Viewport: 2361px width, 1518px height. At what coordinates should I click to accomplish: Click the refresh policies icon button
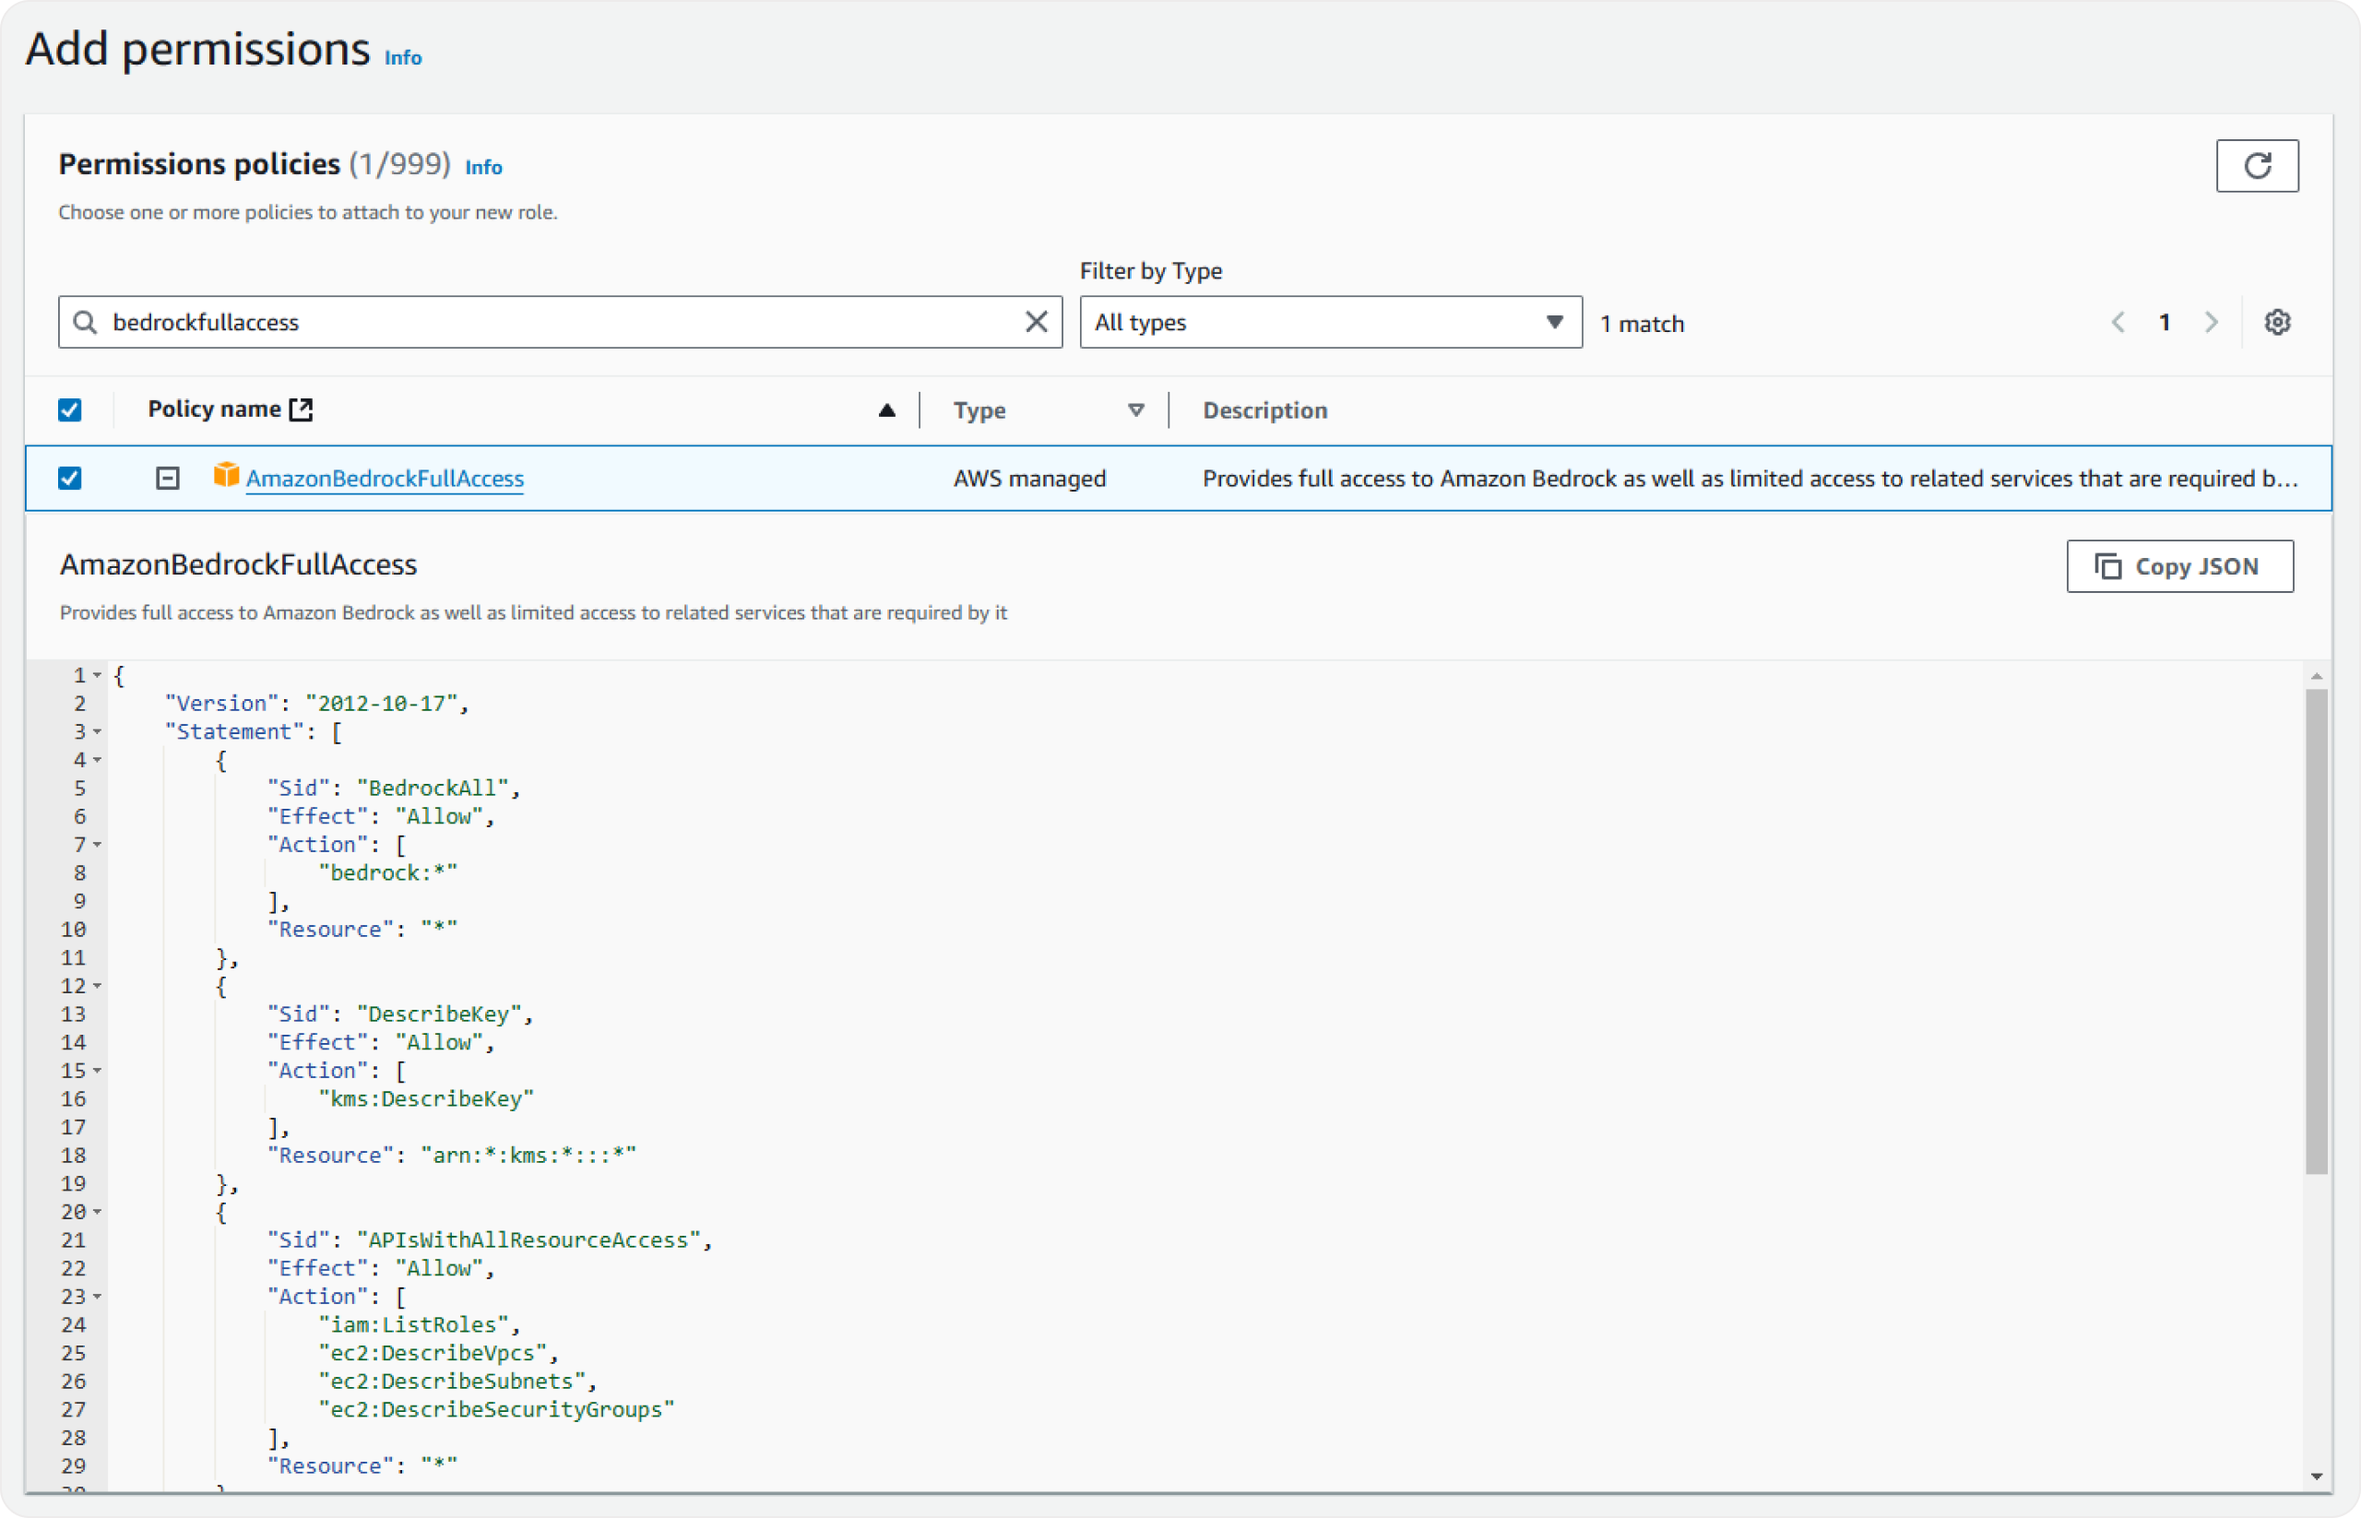tap(2257, 166)
